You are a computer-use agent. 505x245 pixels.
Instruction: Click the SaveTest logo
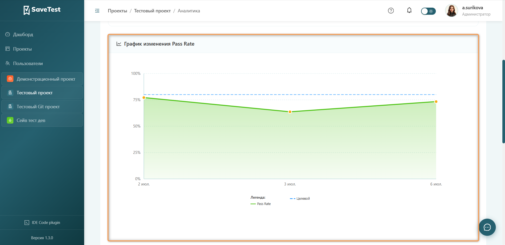pos(42,10)
